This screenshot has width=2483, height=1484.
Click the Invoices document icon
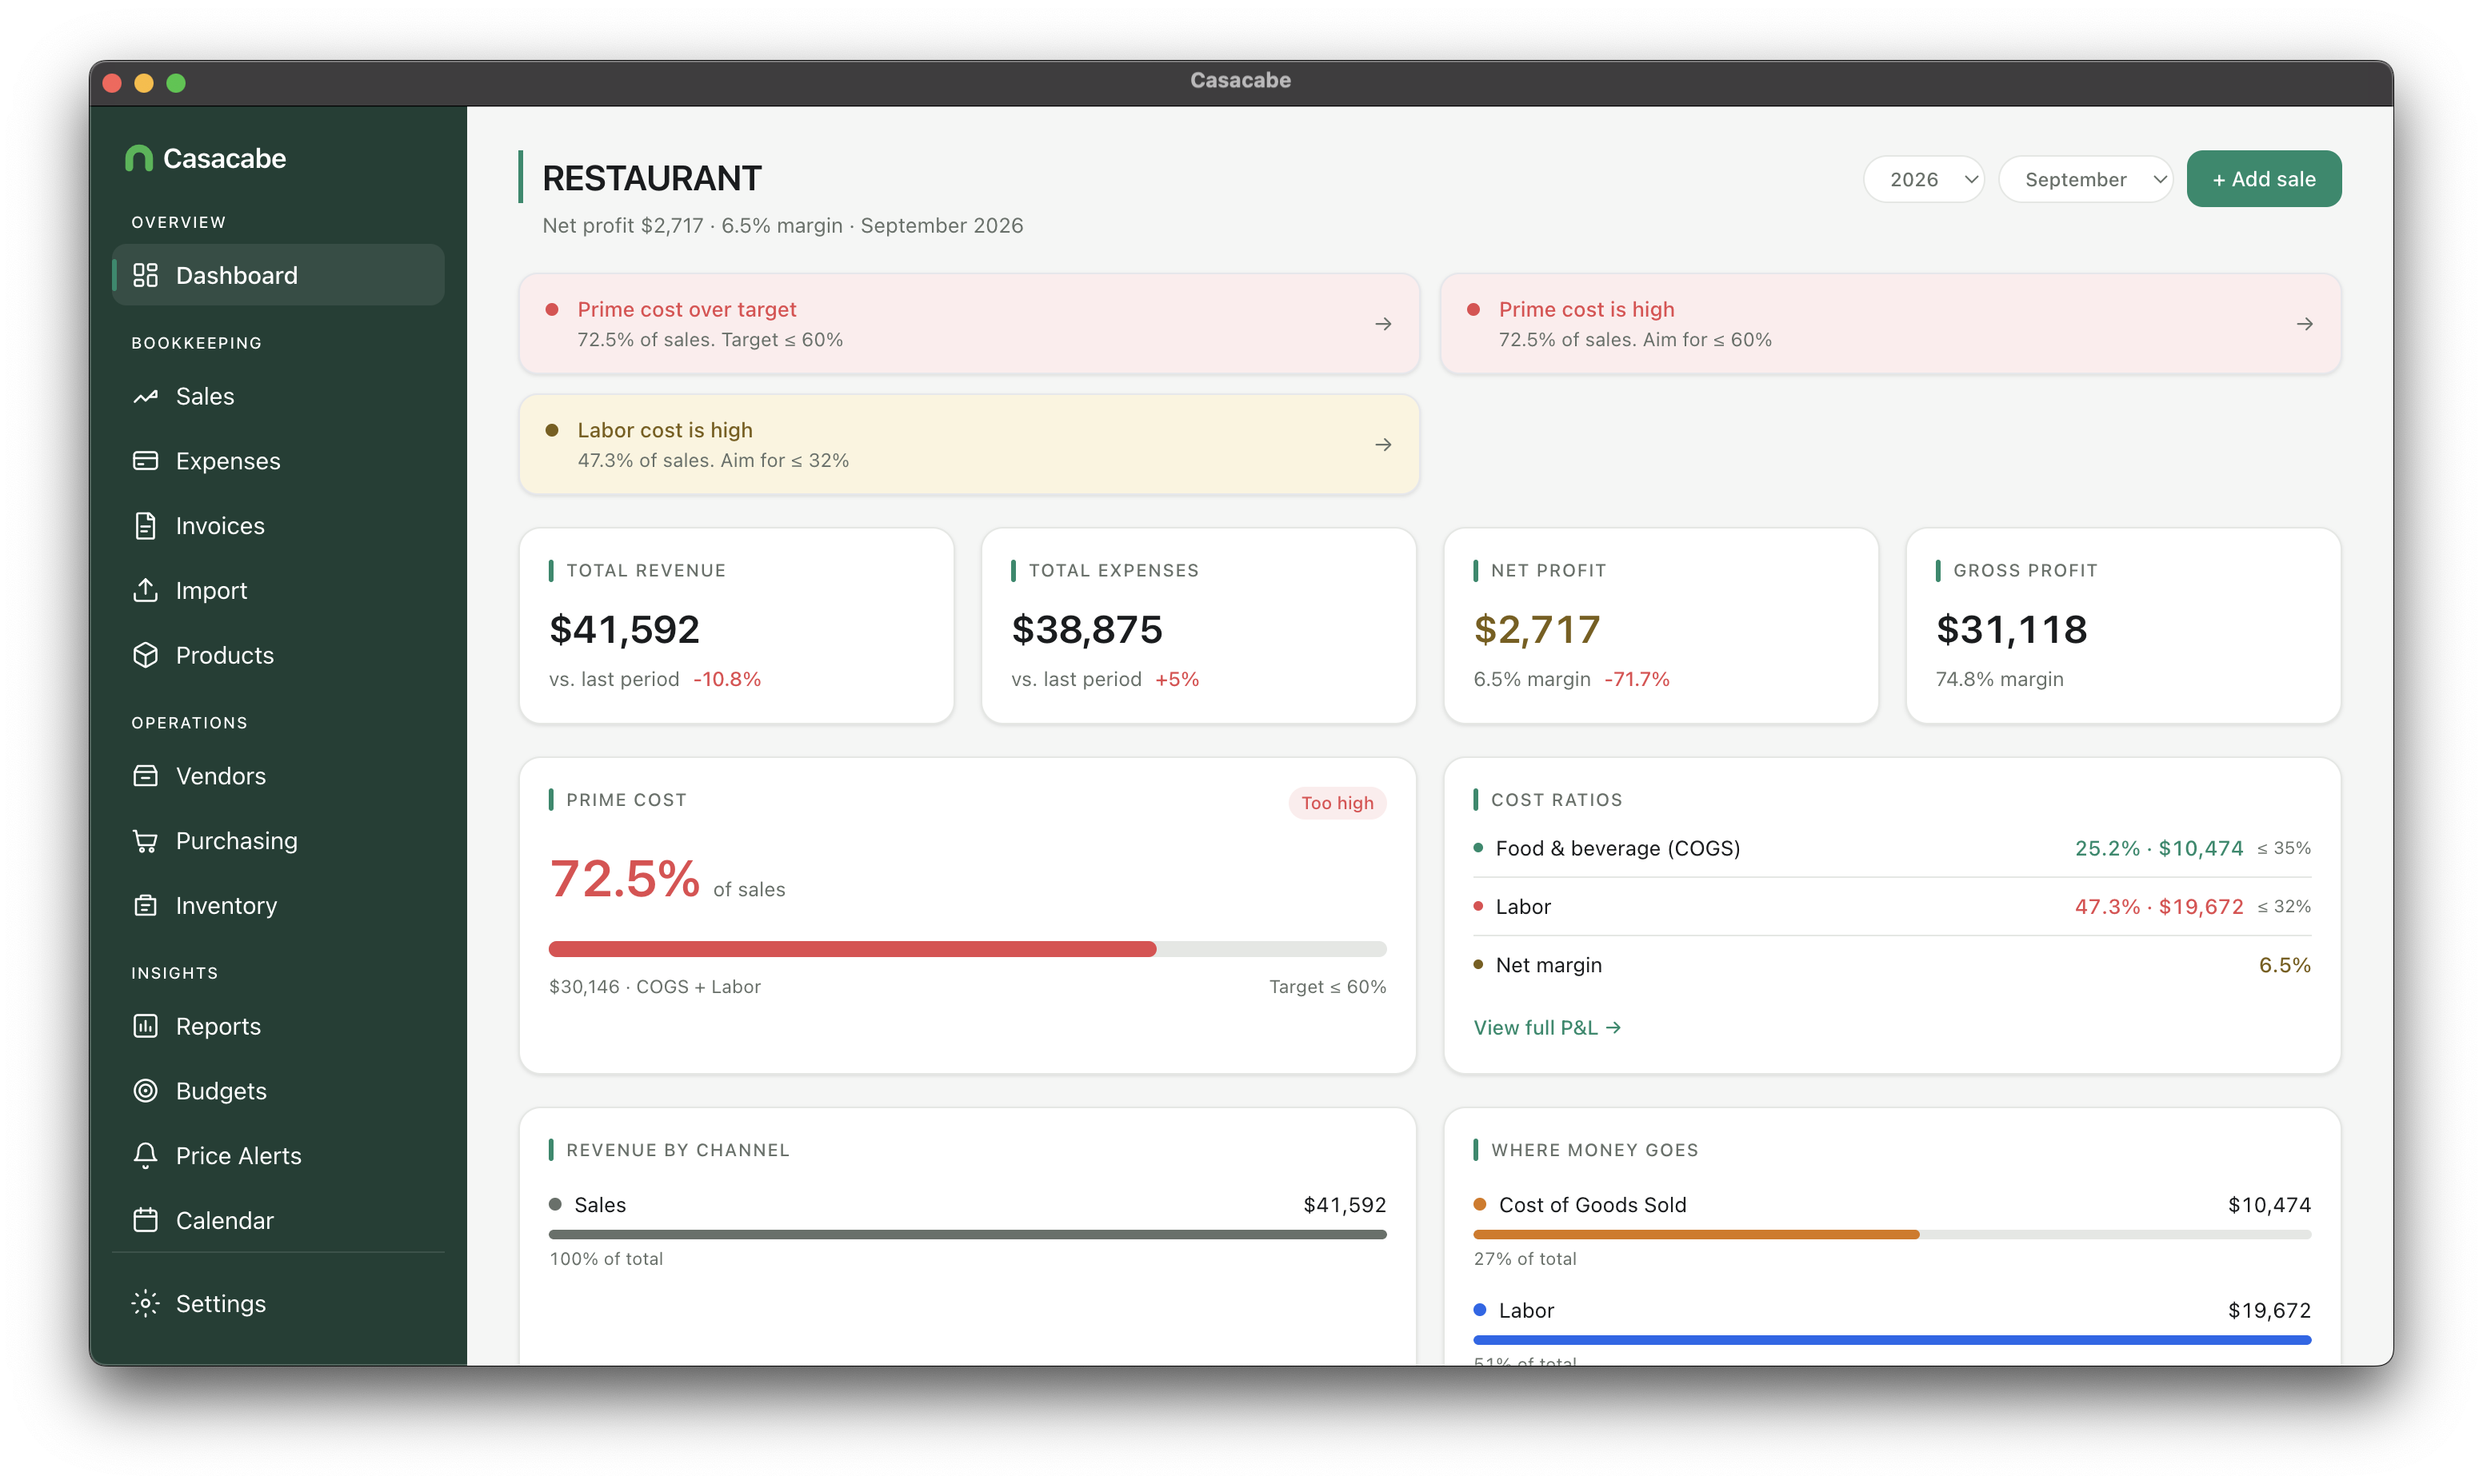tap(145, 526)
